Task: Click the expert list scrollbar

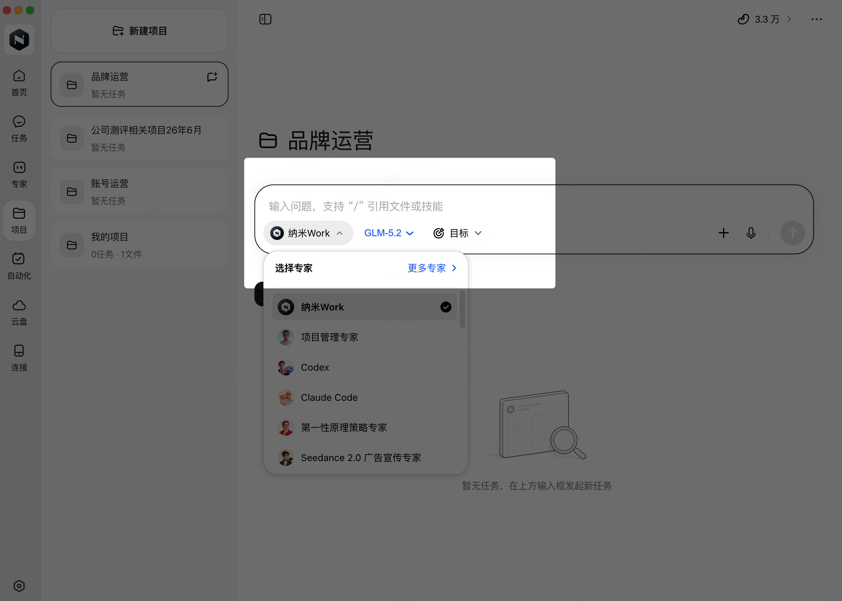Action: tap(462, 309)
